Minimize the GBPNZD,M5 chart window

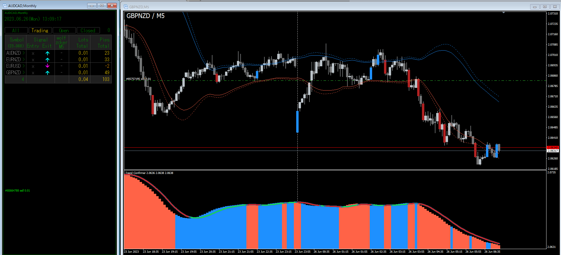[x=535, y=7]
